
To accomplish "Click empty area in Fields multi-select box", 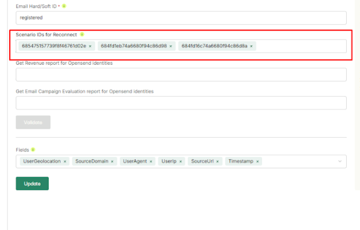I will click(x=298, y=161).
